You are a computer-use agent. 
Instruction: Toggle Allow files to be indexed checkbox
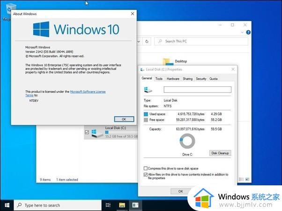tap(146, 175)
